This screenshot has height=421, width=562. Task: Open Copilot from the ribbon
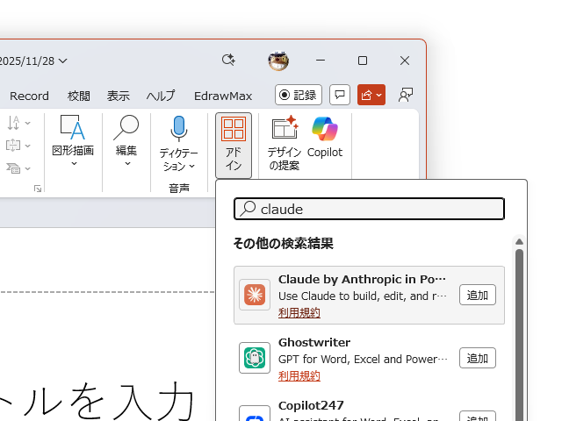point(325,138)
